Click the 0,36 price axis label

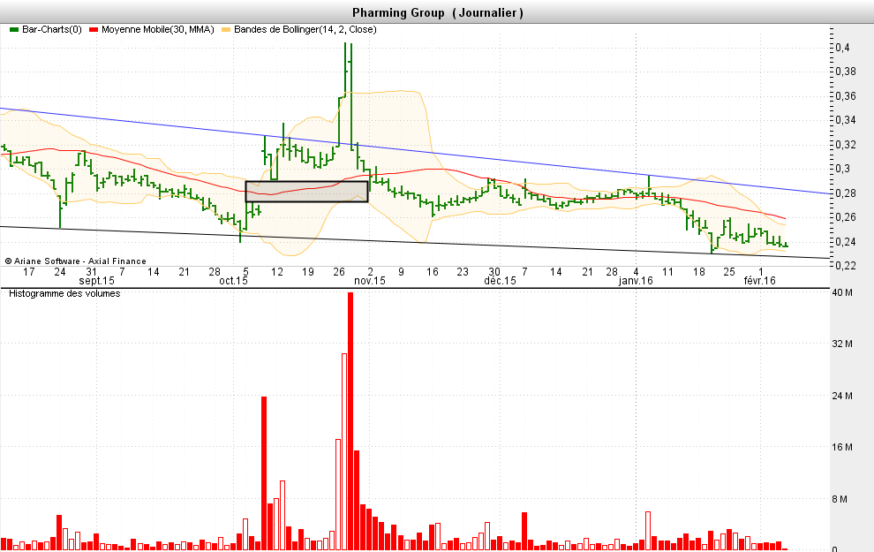coord(846,96)
